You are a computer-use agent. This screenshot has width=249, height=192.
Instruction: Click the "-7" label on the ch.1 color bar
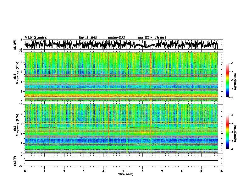pos(232,97)
